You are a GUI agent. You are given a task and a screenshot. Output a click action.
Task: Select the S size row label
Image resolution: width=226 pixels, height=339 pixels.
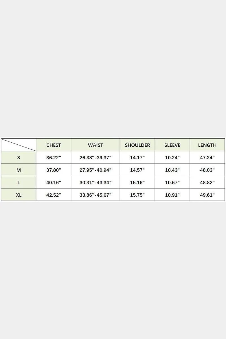(x=19, y=157)
